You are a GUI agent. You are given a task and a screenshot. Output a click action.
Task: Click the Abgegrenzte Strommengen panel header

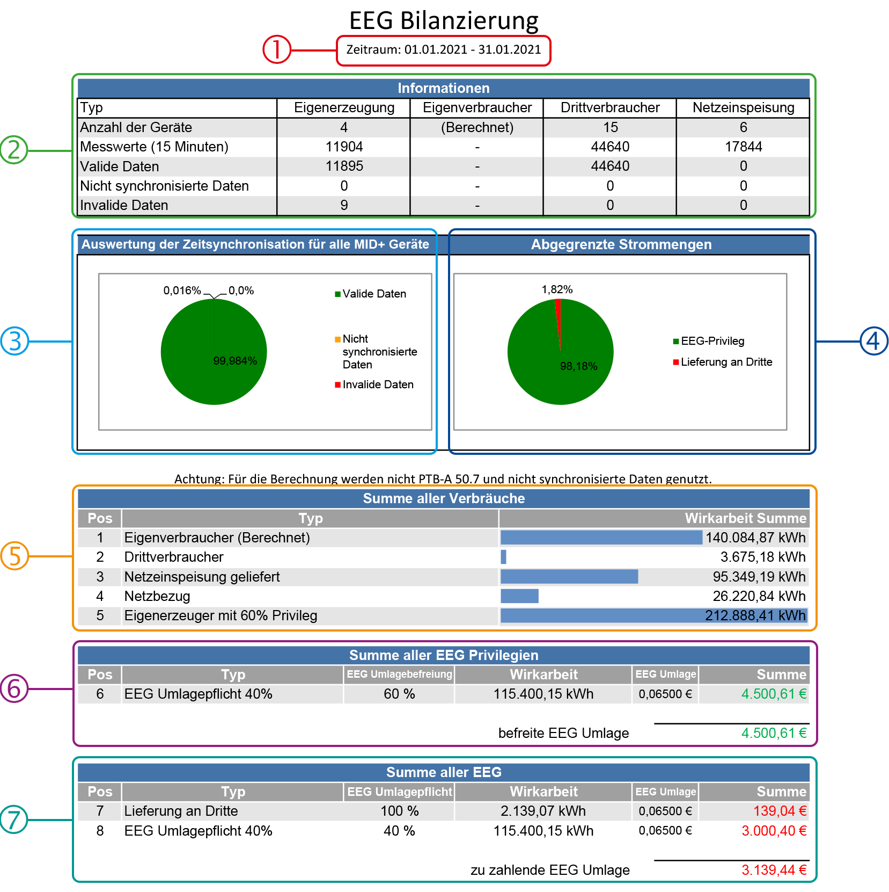[621, 244]
